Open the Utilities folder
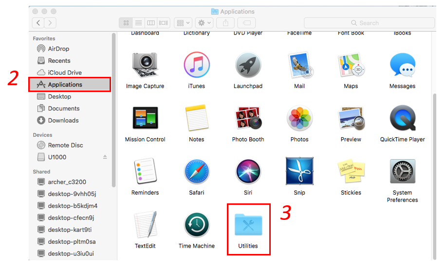 point(248,225)
